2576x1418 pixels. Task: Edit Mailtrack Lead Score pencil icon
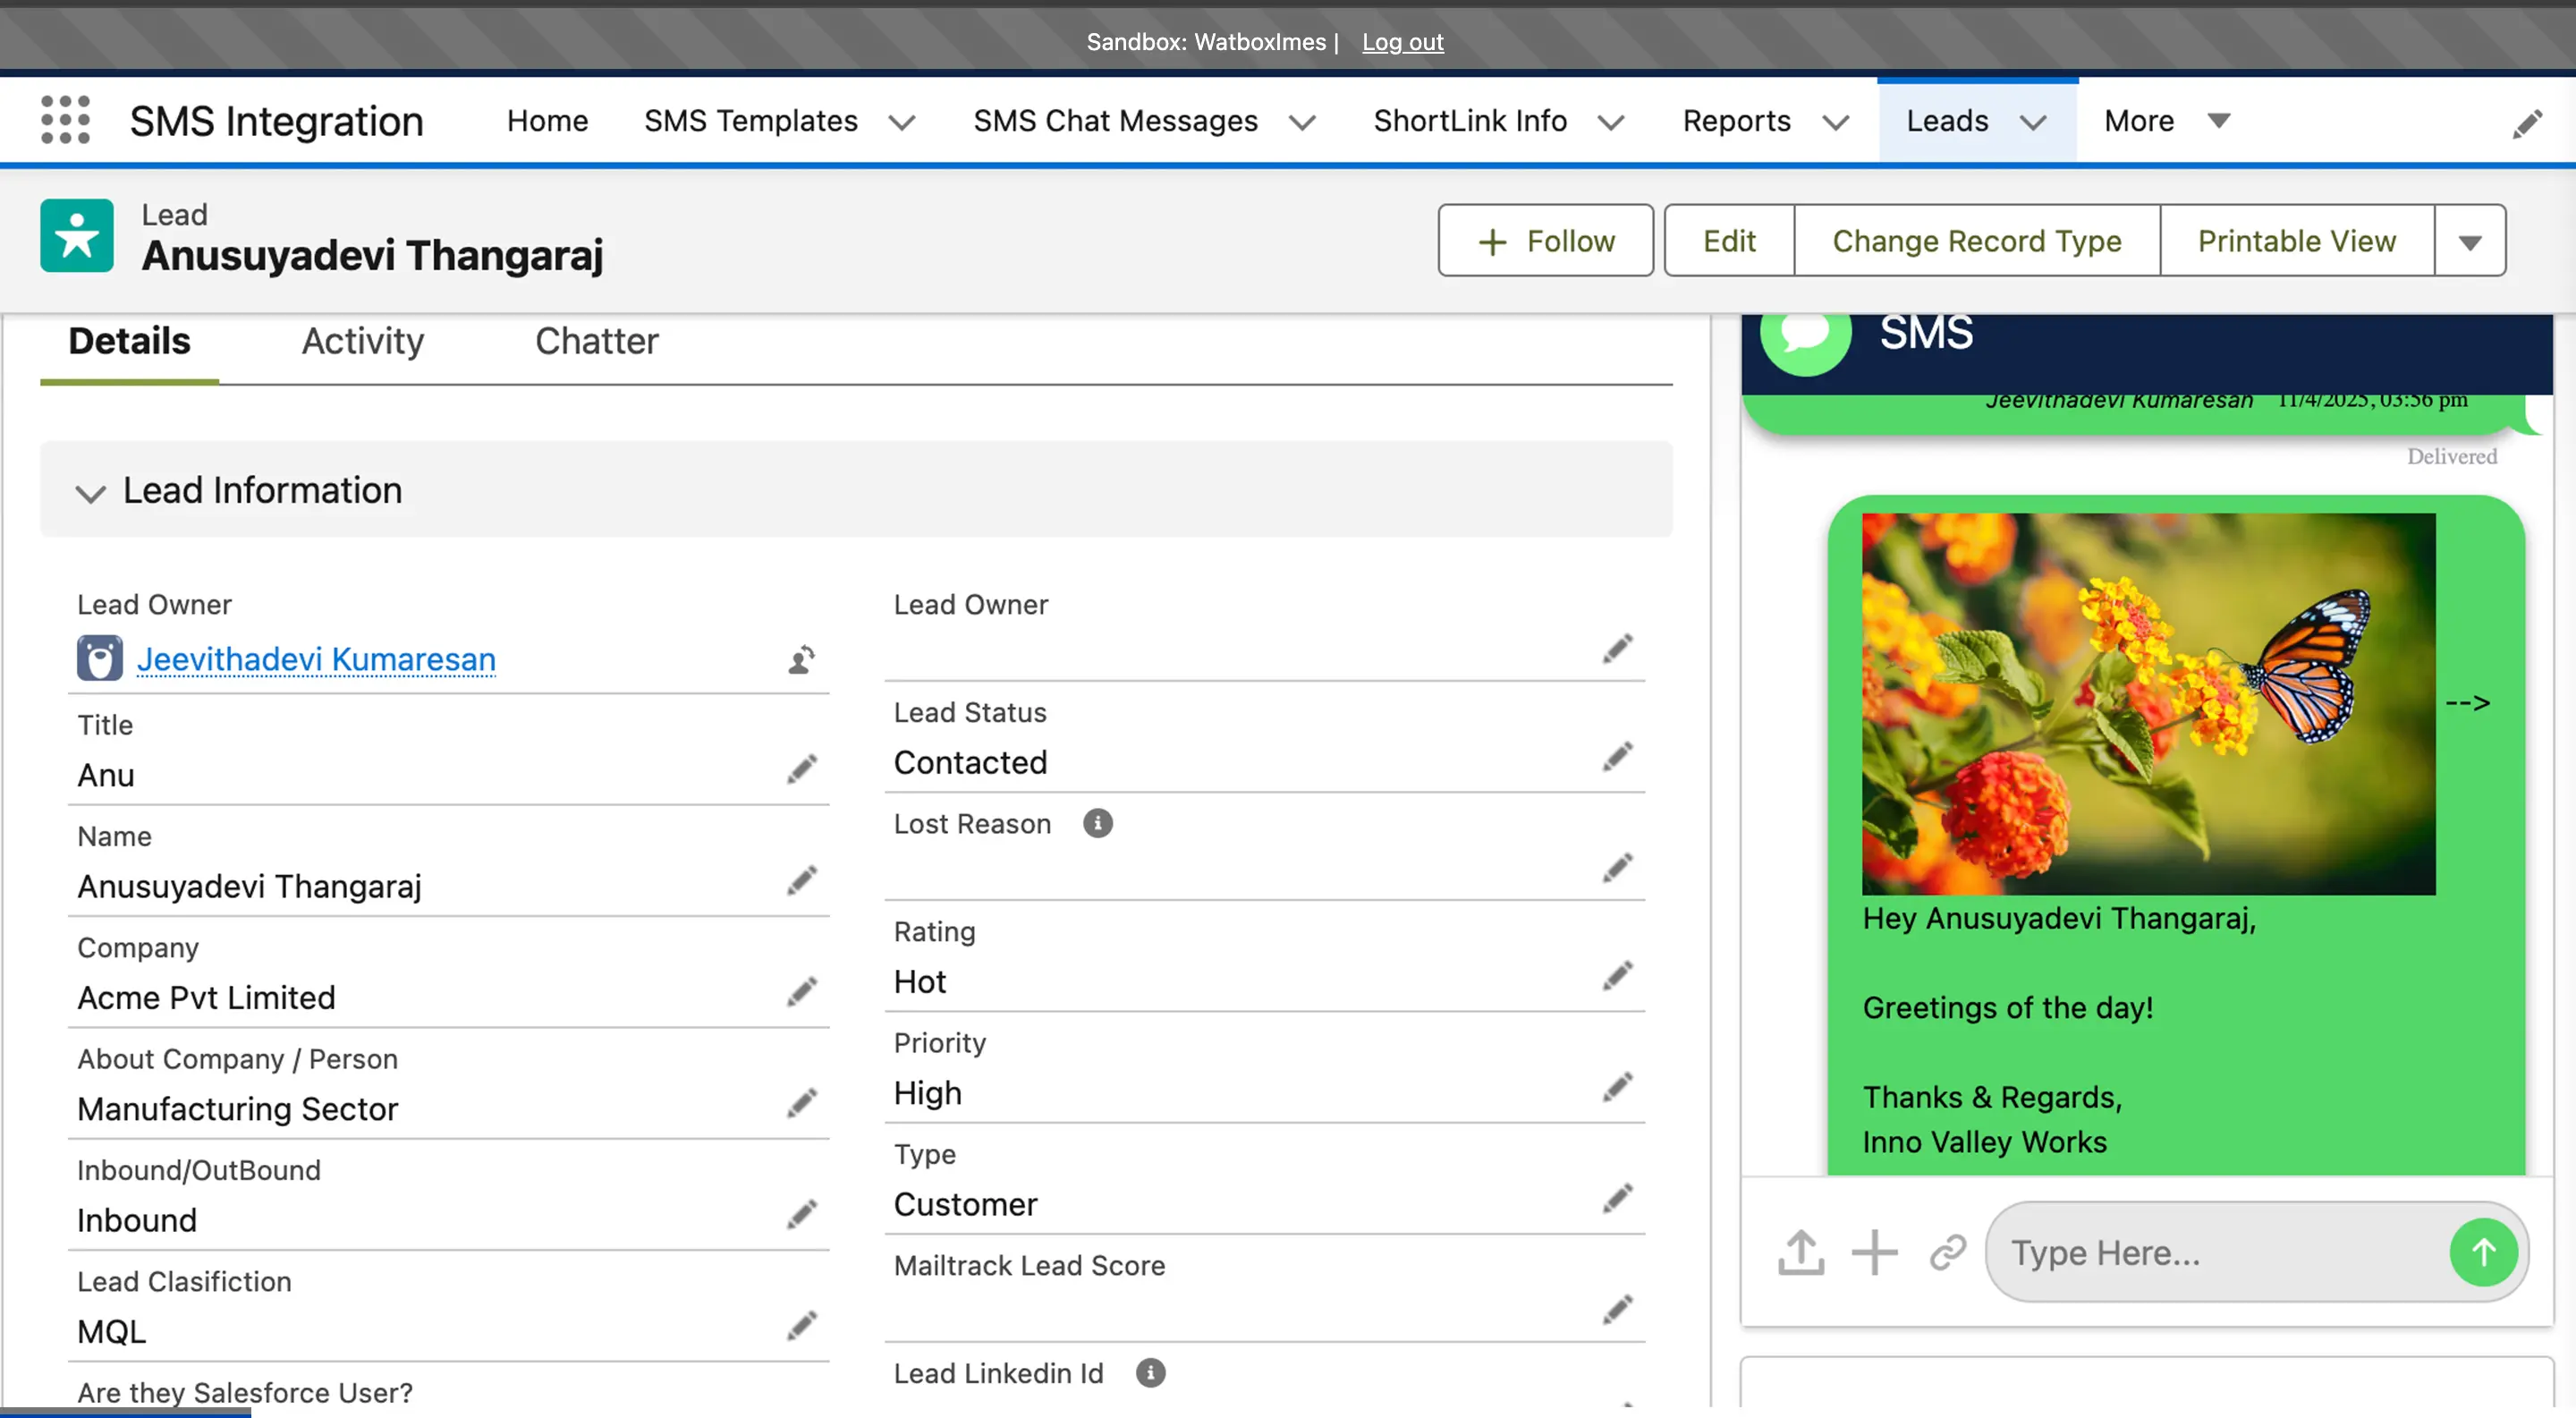point(1617,1310)
